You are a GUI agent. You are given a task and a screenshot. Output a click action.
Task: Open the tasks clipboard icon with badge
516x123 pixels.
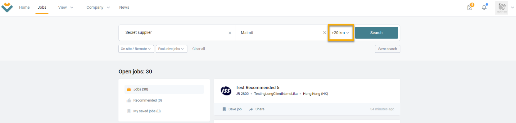[470, 7]
